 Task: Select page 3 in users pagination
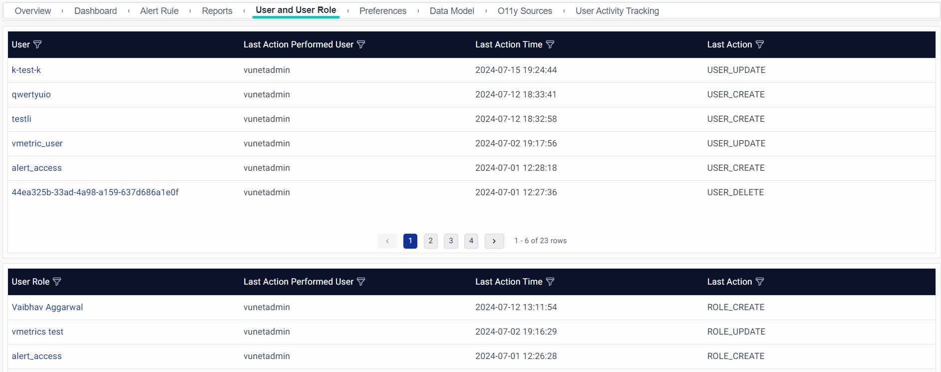point(451,241)
